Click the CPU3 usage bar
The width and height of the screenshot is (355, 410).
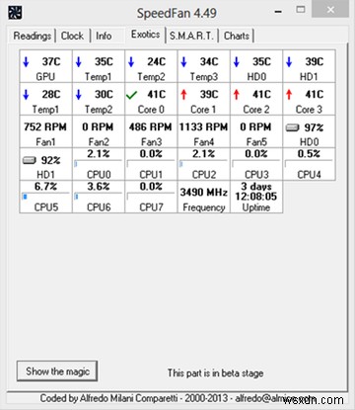[256, 163]
